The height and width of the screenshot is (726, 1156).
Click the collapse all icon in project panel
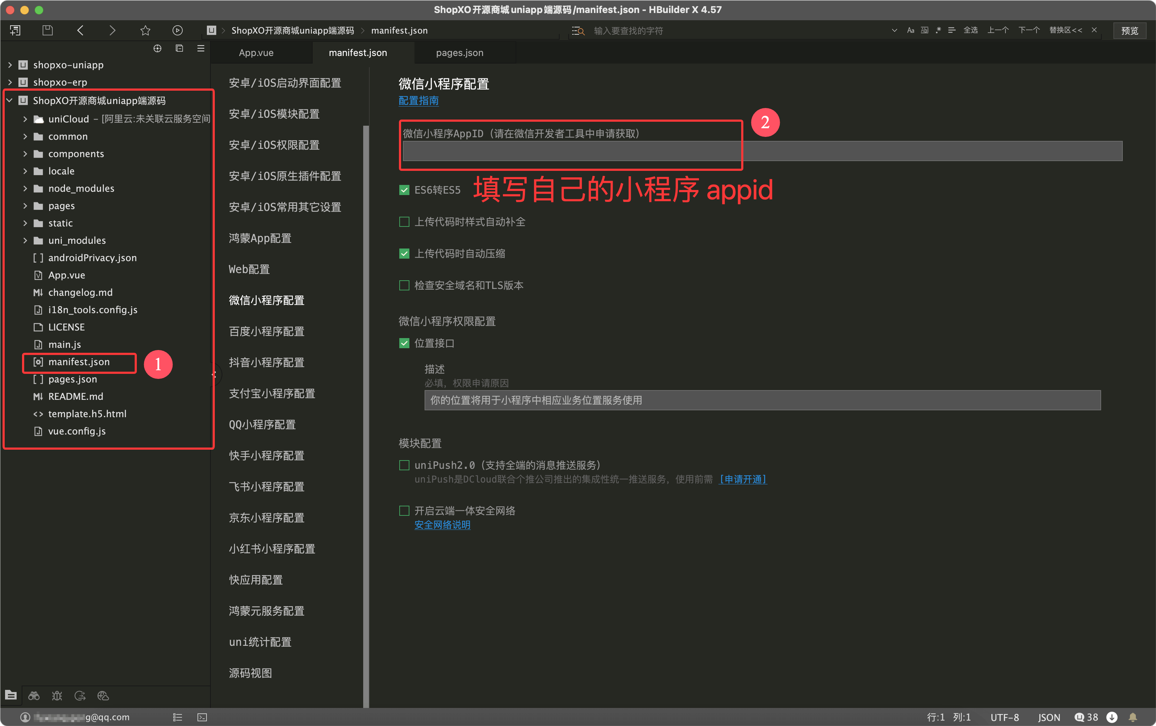179,48
